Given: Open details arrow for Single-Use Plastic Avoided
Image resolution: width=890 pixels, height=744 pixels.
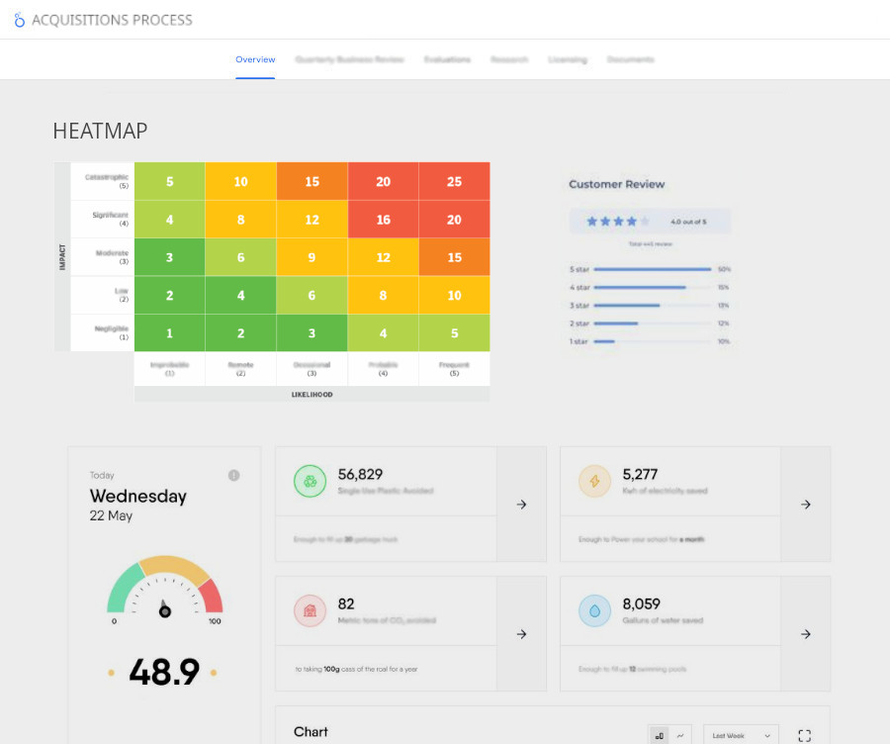Looking at the screenshot, I should pos(521,505).
